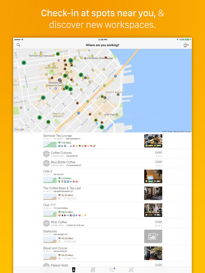
Task: Open the messages tab with notification dot
Action: click(x=112, y=270)
